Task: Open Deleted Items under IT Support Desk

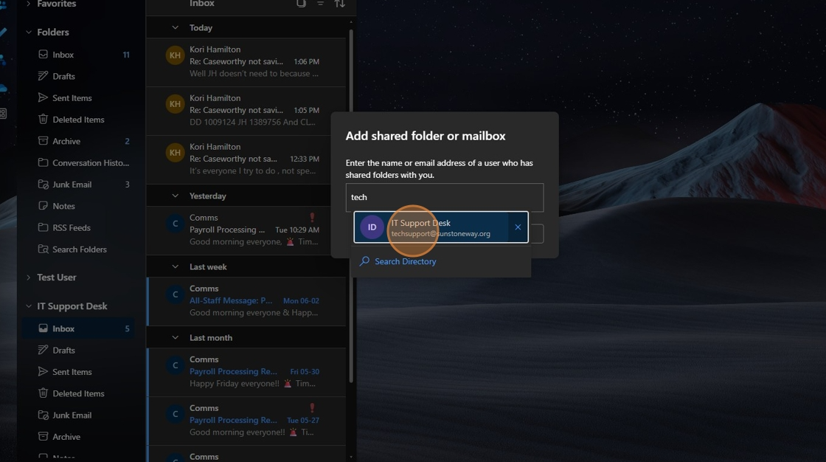Action: tap(78, 393)
